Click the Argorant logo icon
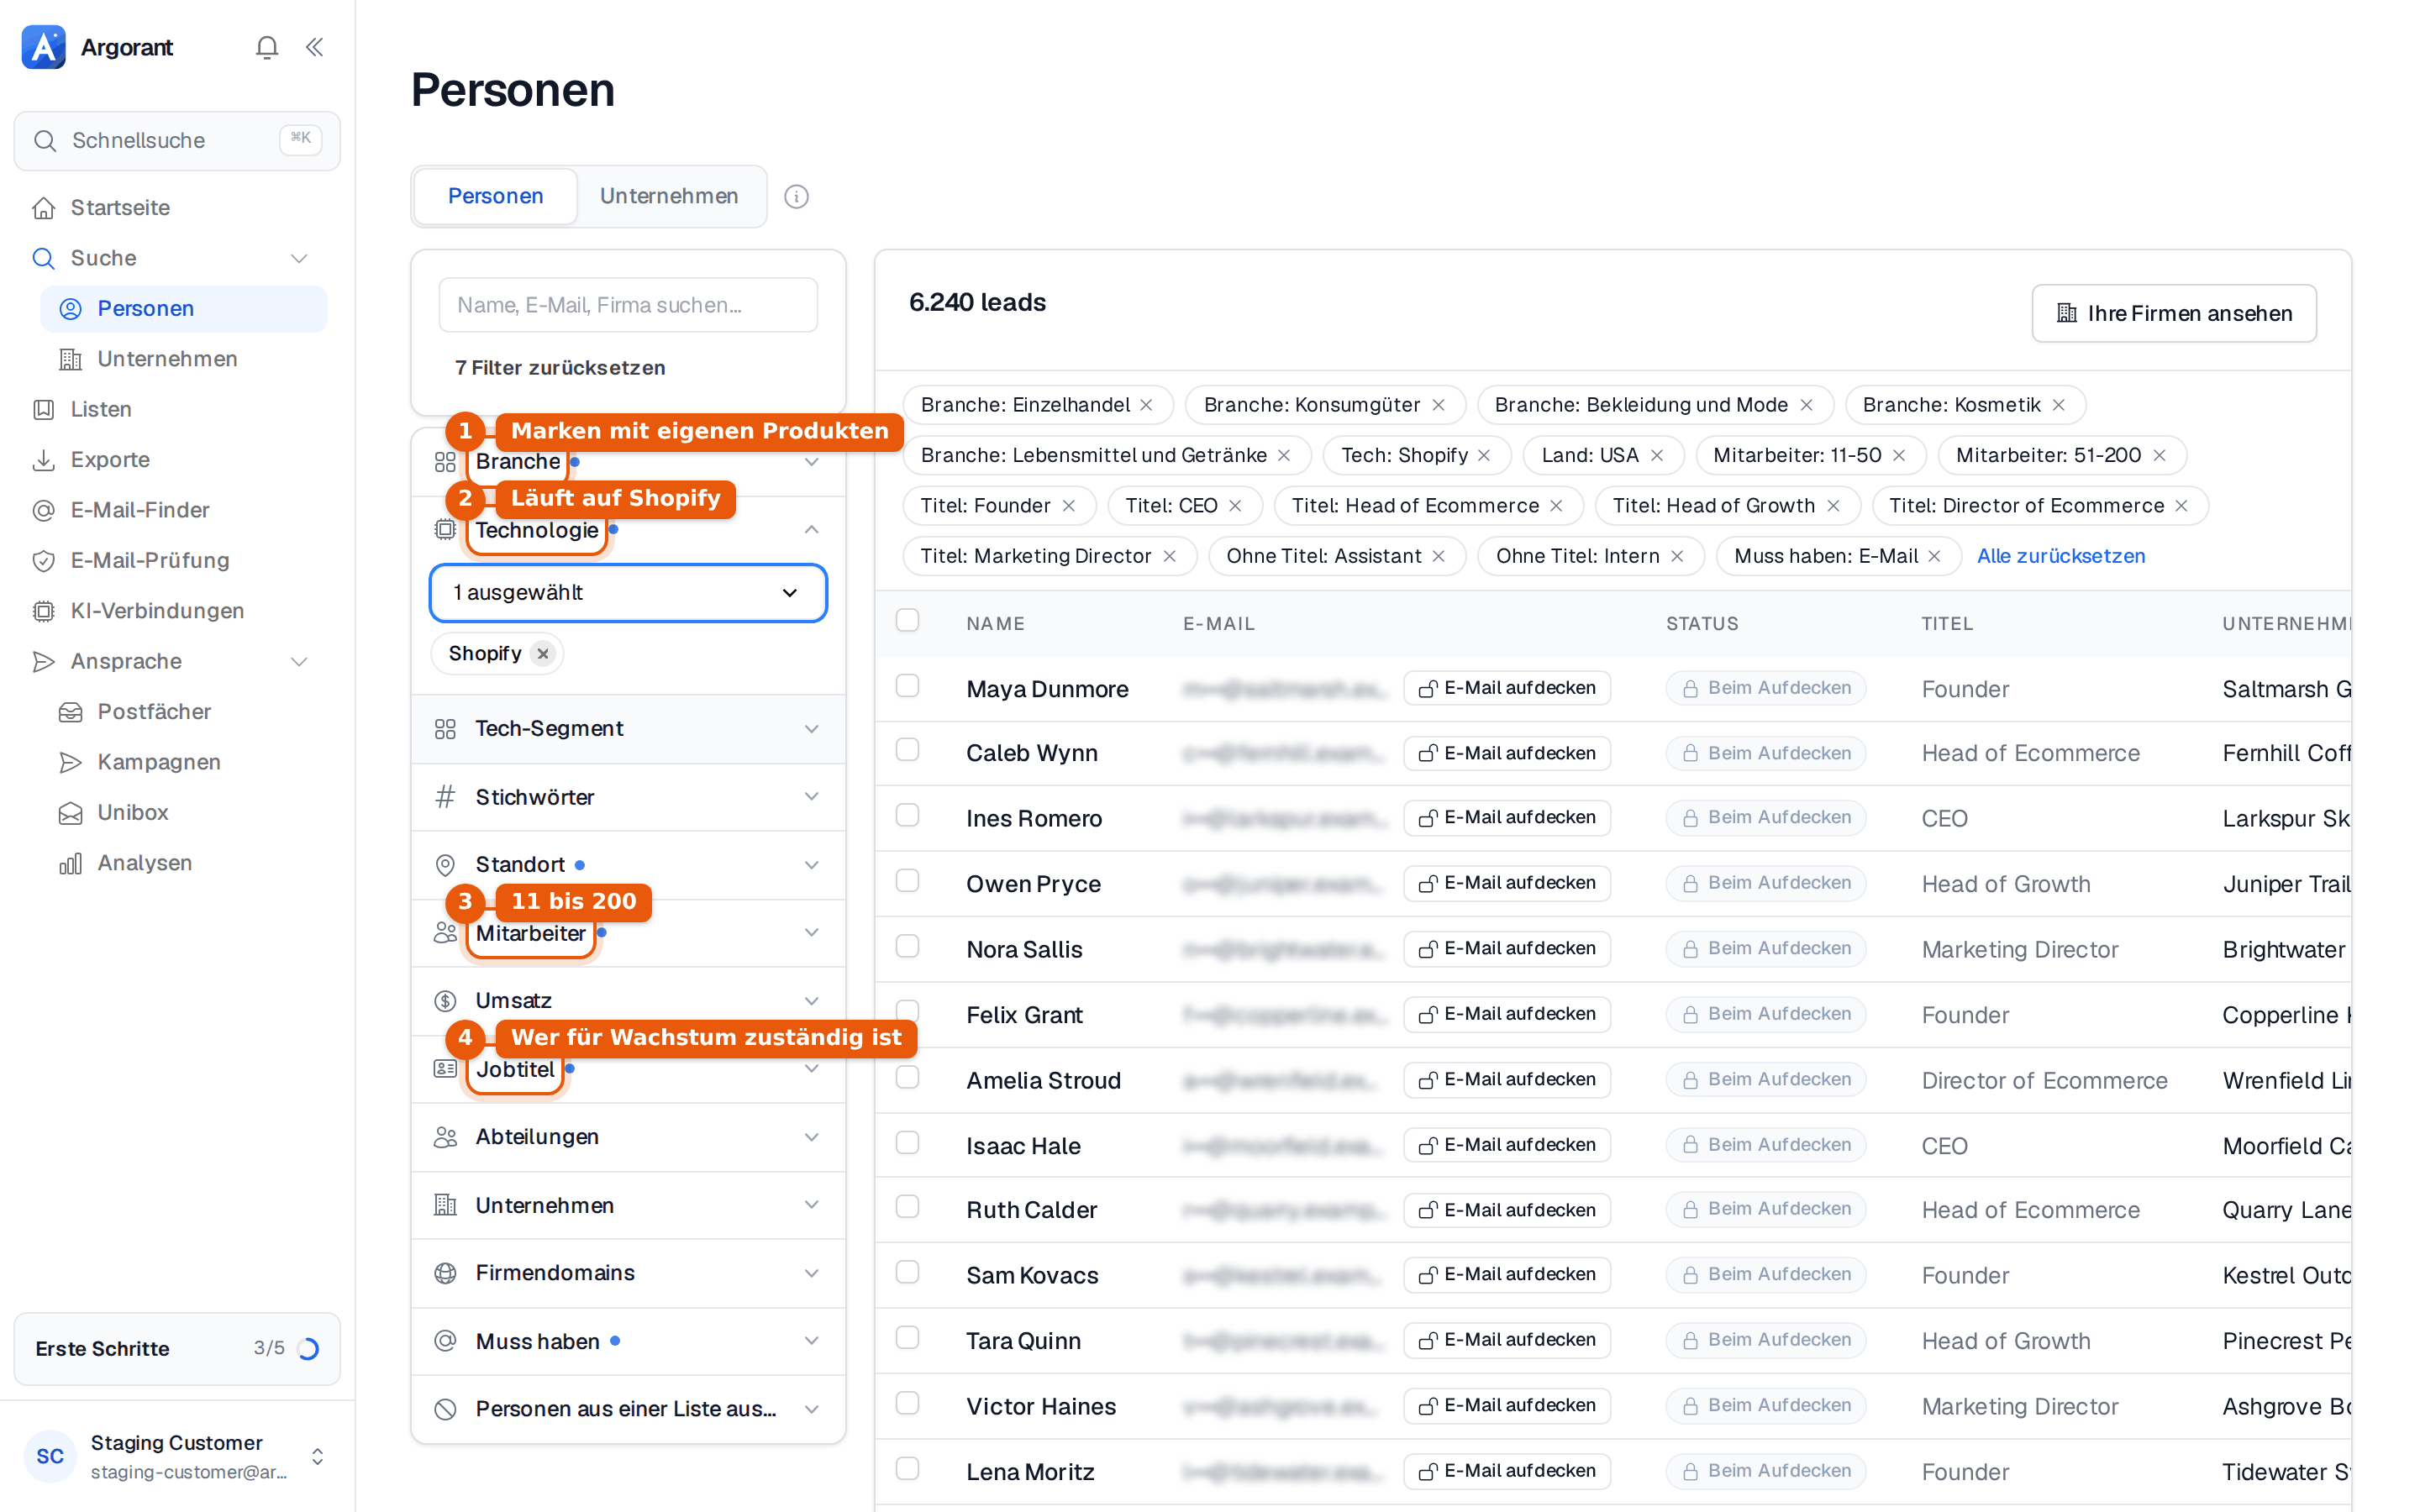 (44, 47)
